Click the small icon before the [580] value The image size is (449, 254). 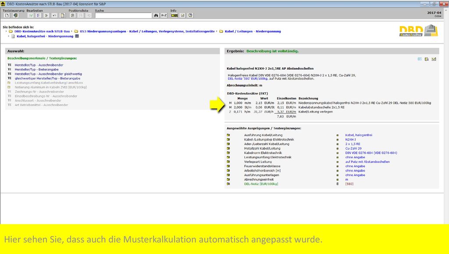pyautogui.click(x=338, y=184)
